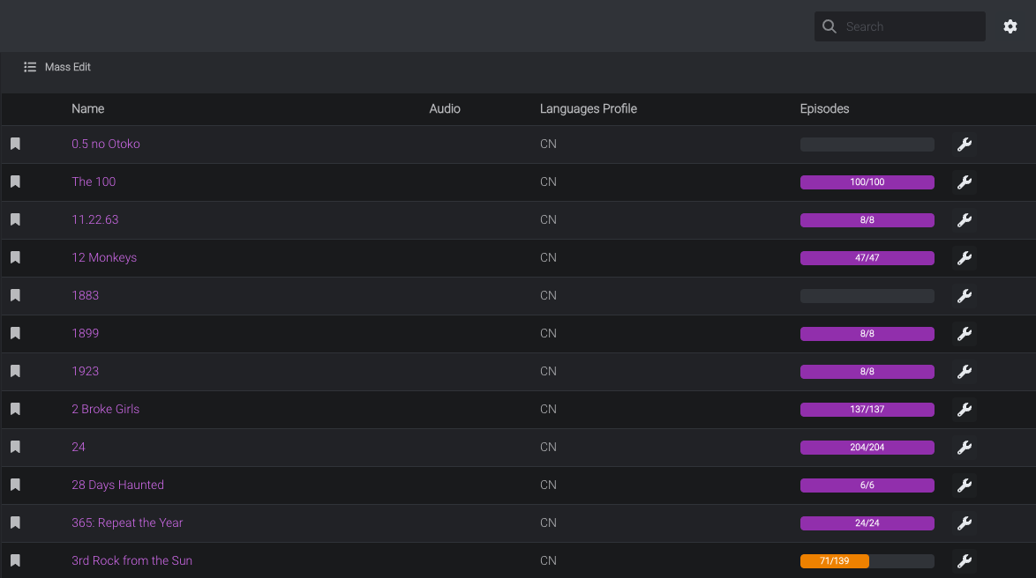Click the CN profile for 12 Monkeys
The height and width of the screenshot is (578, 1036).
(548, 257)
